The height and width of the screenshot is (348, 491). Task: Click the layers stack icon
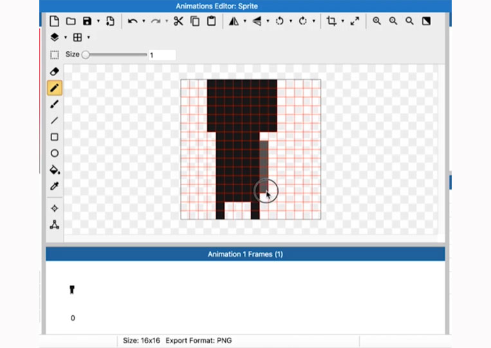(x=55, y=37)
